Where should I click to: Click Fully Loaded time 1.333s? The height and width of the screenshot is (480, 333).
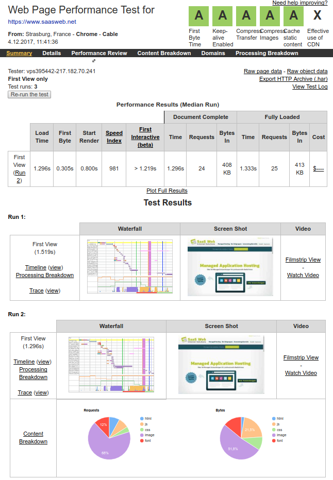tap(248, 169)
